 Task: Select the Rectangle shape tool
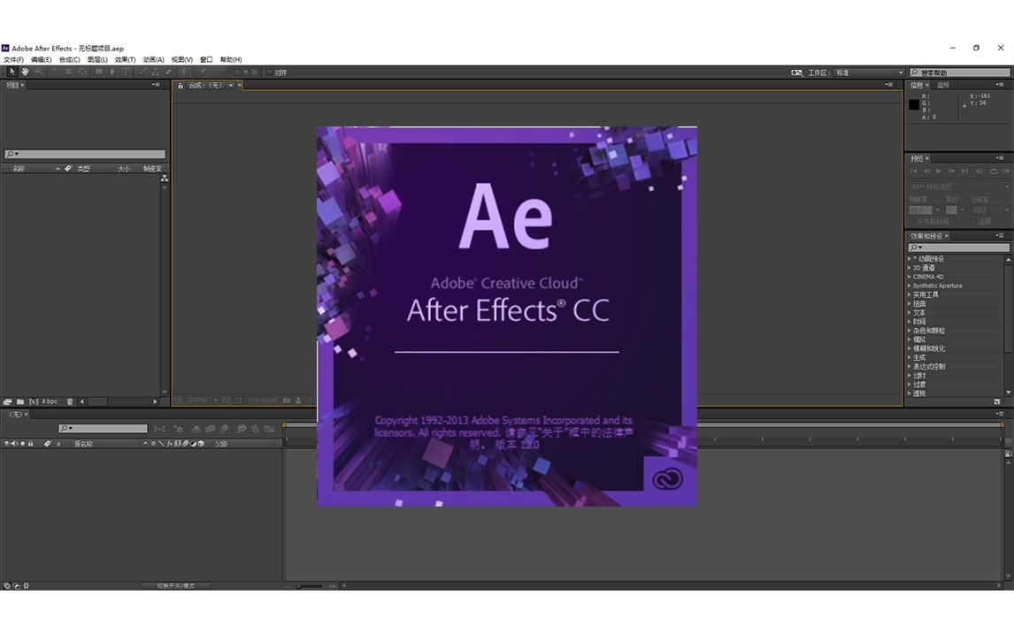point(99,72)
